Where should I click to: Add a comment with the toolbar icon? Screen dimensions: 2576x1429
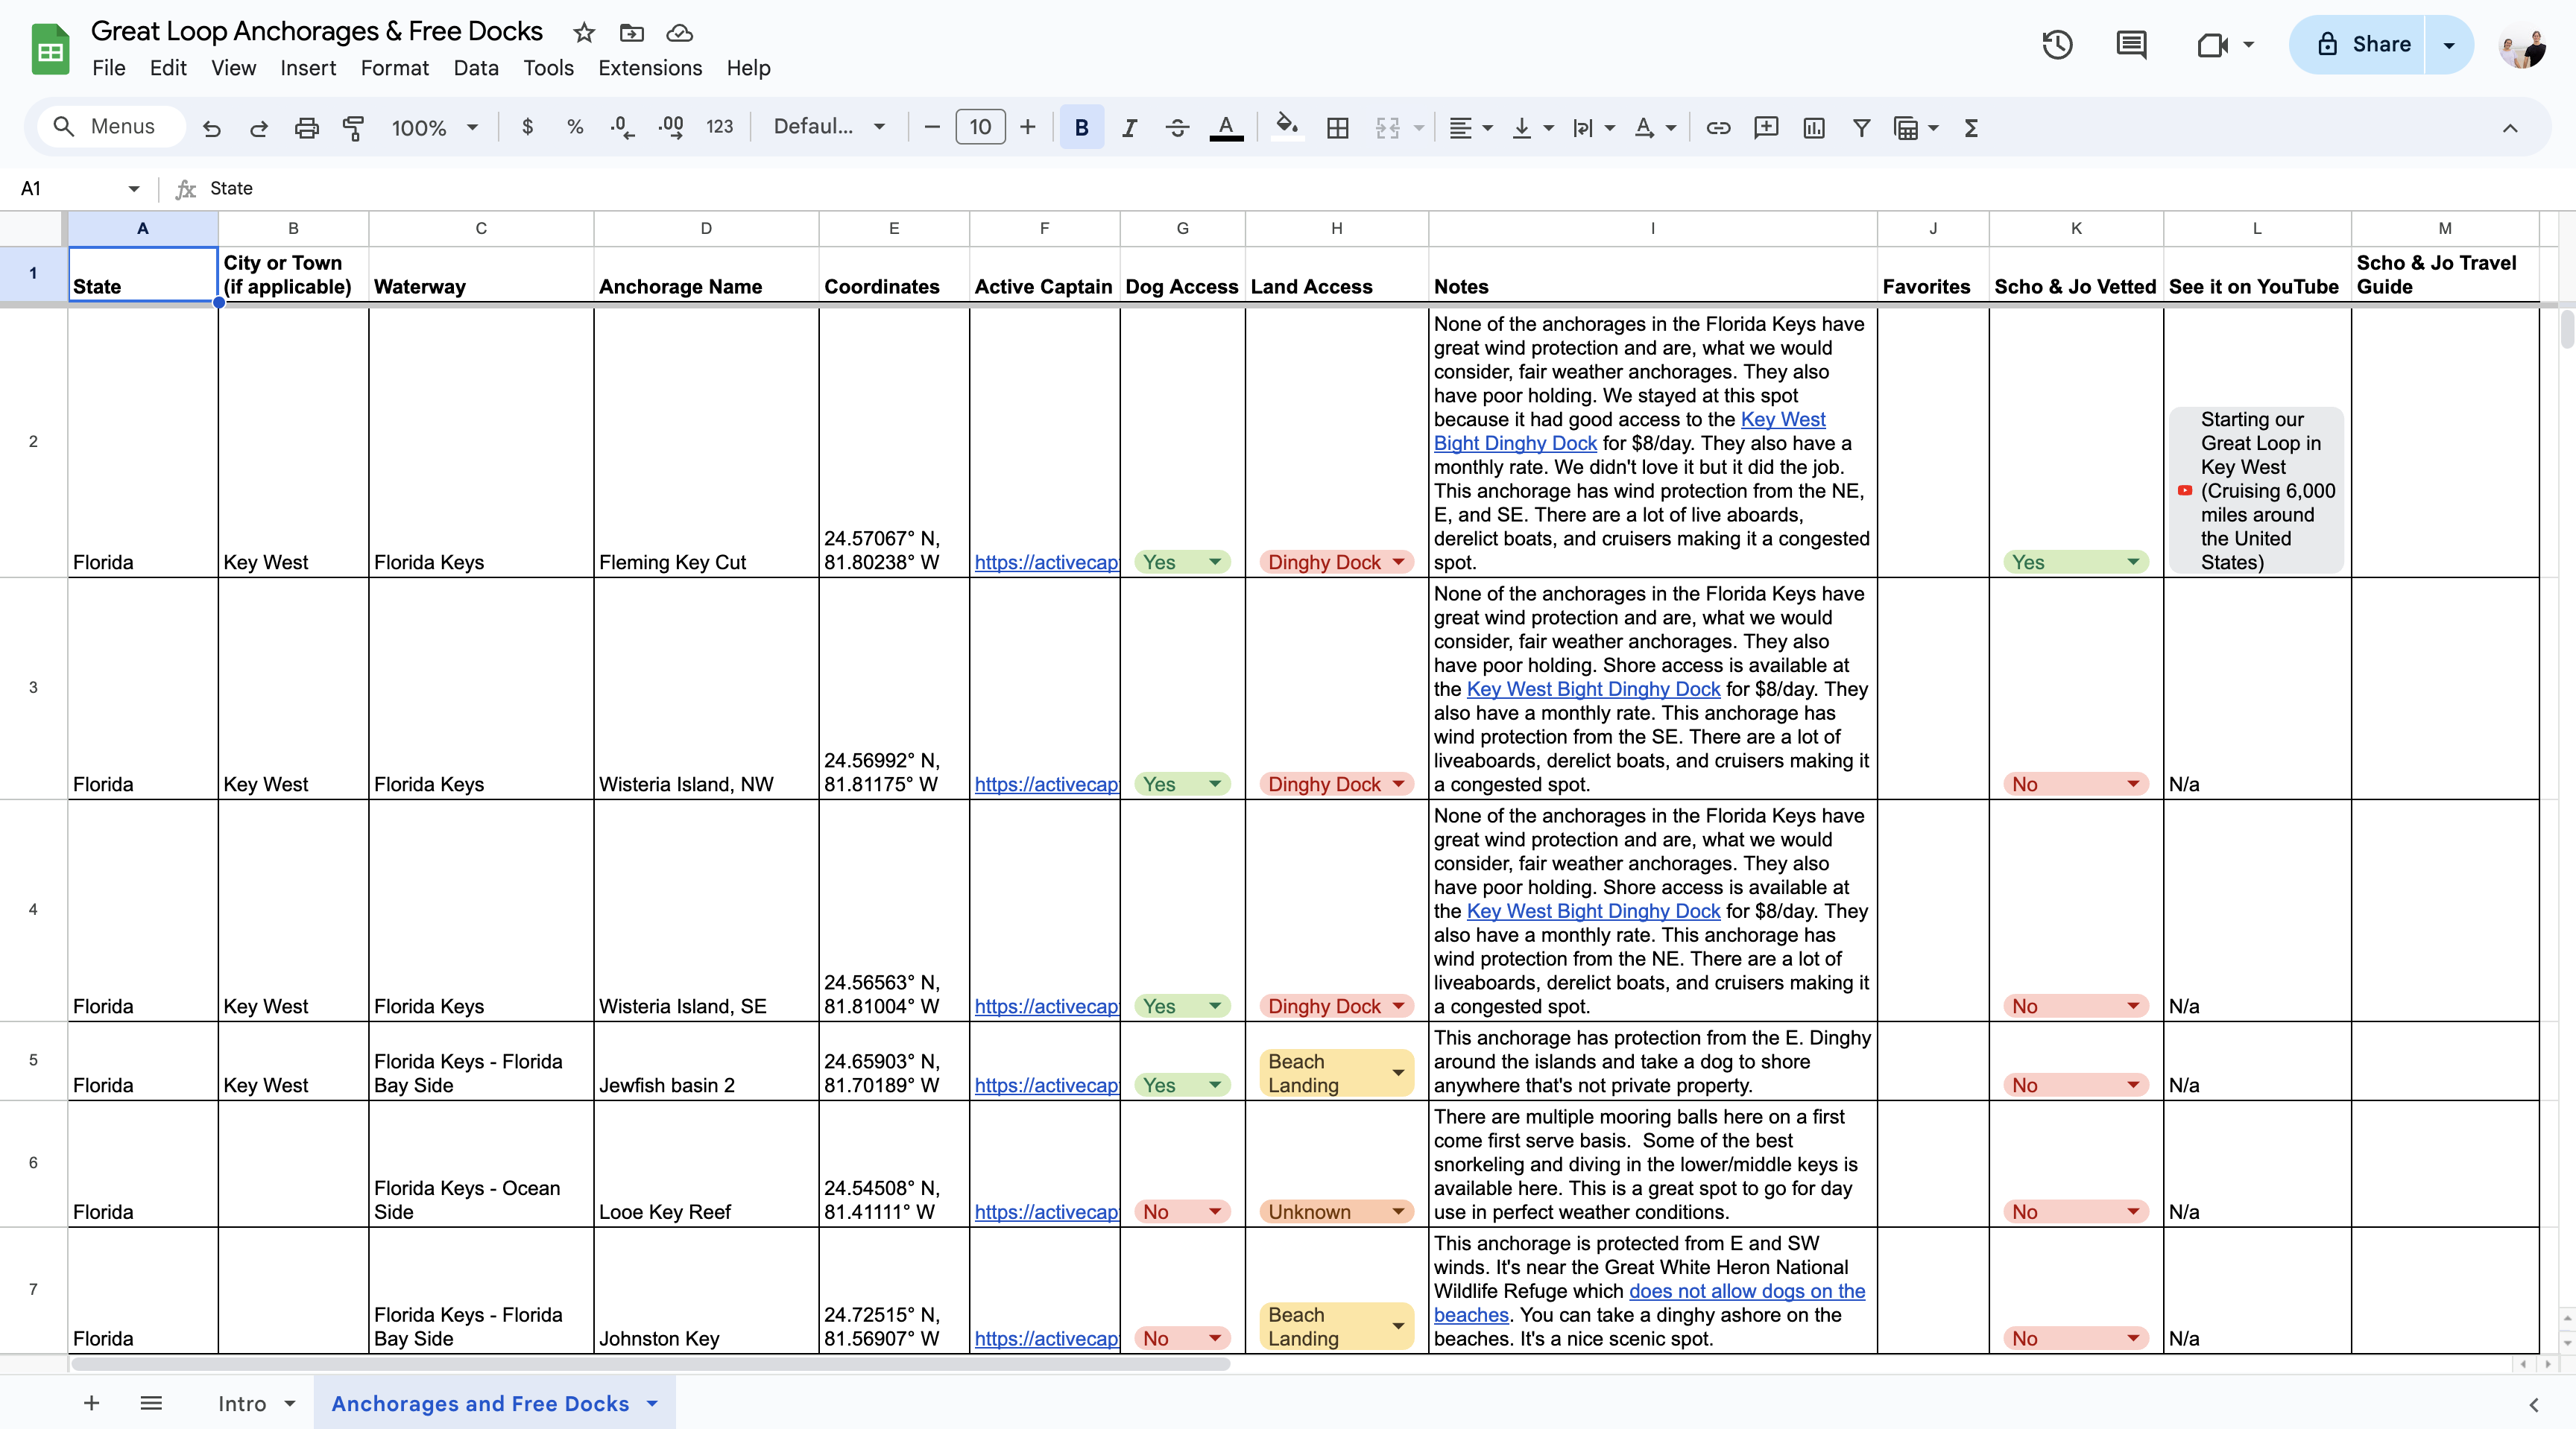click(x=1766, y=127)
